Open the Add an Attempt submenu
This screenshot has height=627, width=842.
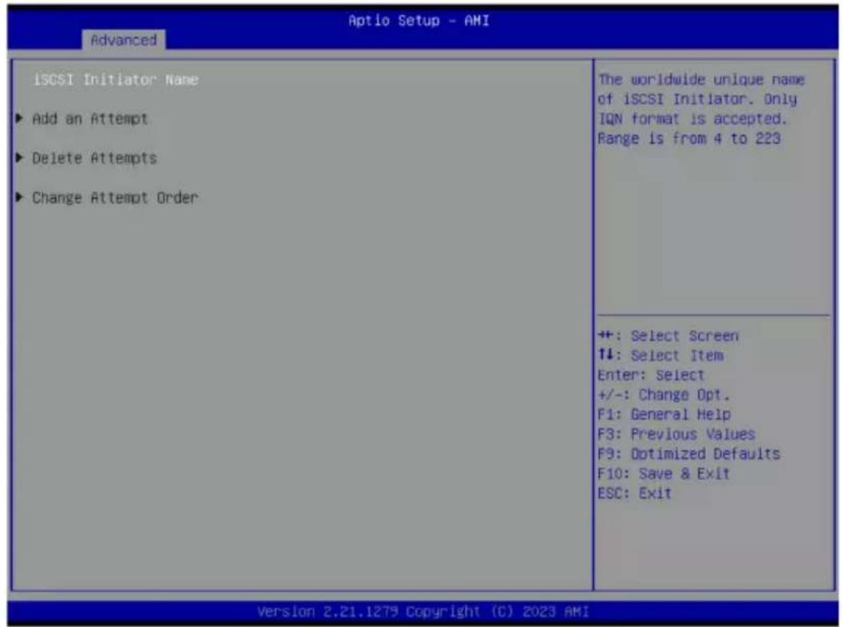(90, 118)
